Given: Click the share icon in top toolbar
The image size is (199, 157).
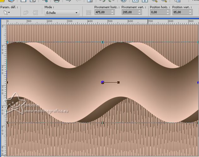Looking at the screenshot, I should click(44, 1).
